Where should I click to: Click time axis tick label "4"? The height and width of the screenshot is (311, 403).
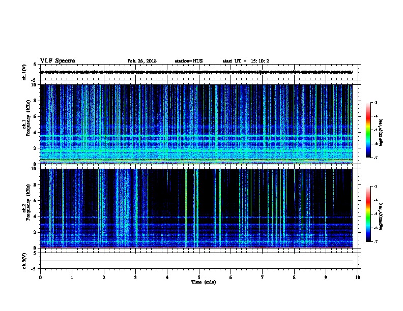tap(167, 277)
